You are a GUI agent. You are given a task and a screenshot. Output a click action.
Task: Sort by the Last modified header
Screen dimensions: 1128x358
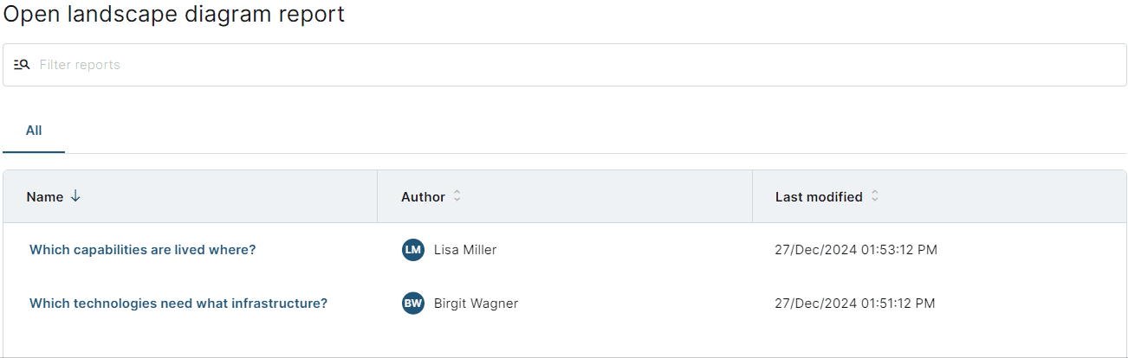[819, 197]
